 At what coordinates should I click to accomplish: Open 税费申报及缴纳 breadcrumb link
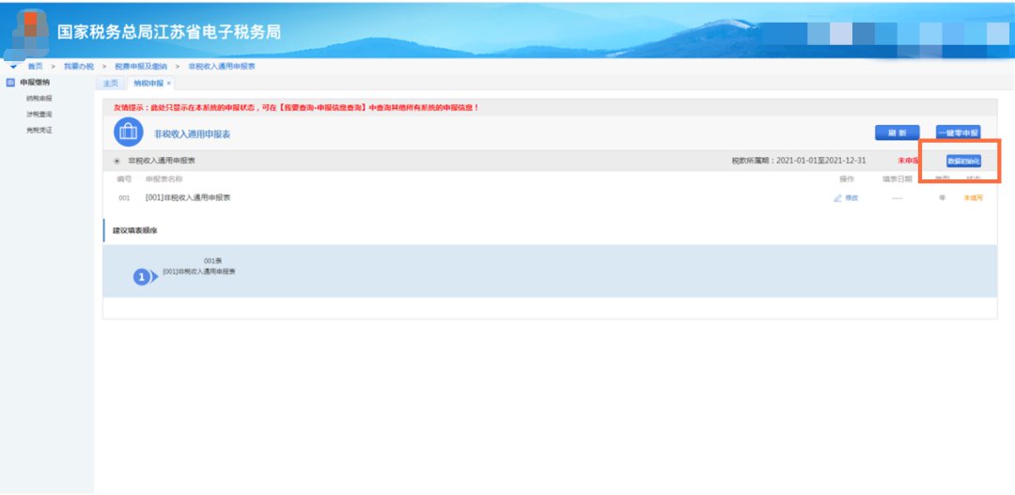[x=140, y=67]
